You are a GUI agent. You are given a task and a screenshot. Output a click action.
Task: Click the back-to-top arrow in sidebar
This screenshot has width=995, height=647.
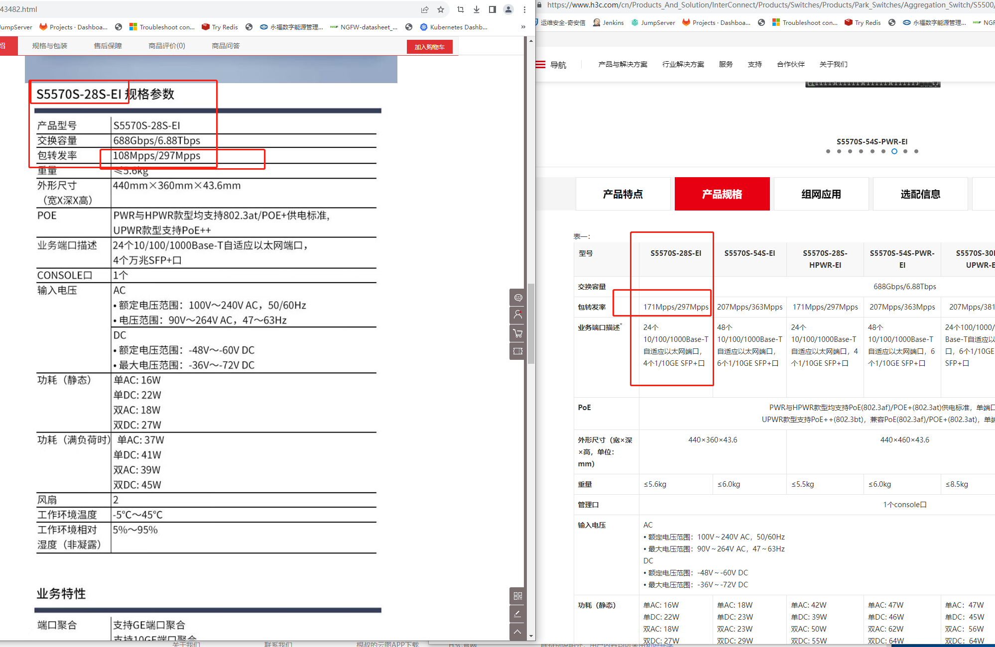click(518, 632)
